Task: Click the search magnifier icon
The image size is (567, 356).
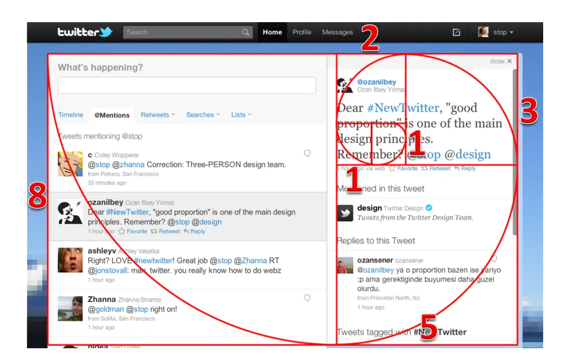Action: click(x=246, y=32)
